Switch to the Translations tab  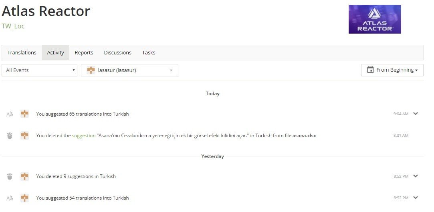tap(22, 52)
